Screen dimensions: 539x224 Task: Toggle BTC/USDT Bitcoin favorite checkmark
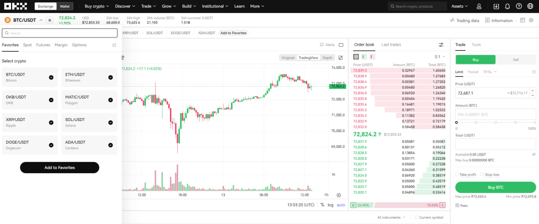(x=51, y=77)
